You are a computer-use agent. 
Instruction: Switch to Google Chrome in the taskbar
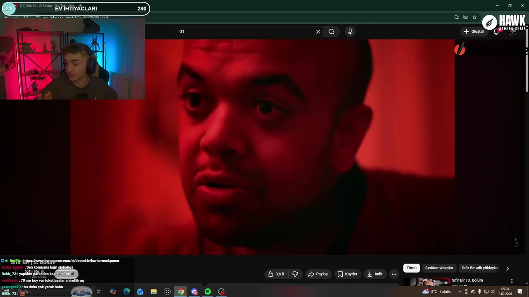tap(181, 292)
